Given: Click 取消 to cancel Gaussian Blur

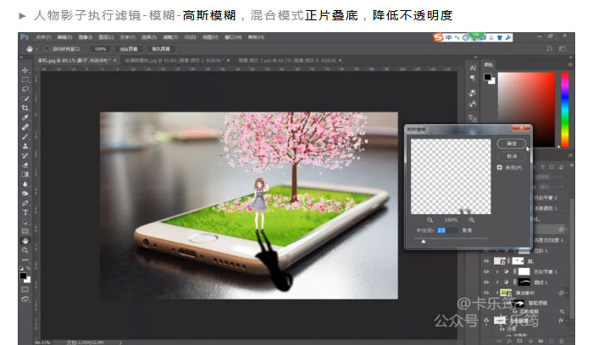Looking at the screenshot, I should 511,156.
